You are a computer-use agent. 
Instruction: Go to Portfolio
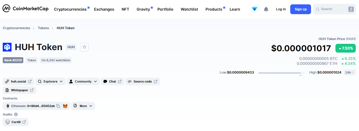point(165,9)
